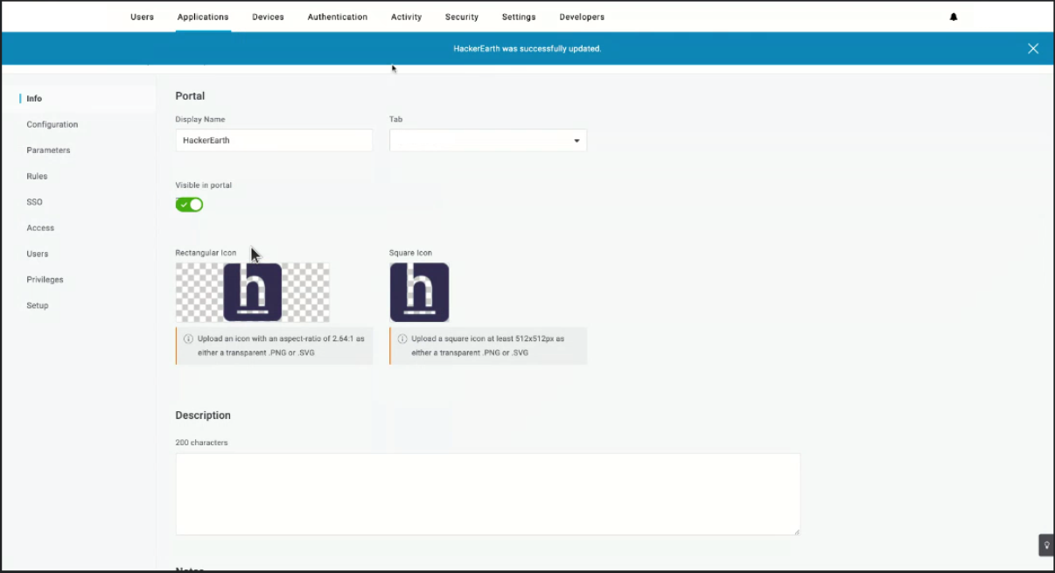Click info icon in rectangular icon hint
This screenshot has width=1055, height=573.
188,339
